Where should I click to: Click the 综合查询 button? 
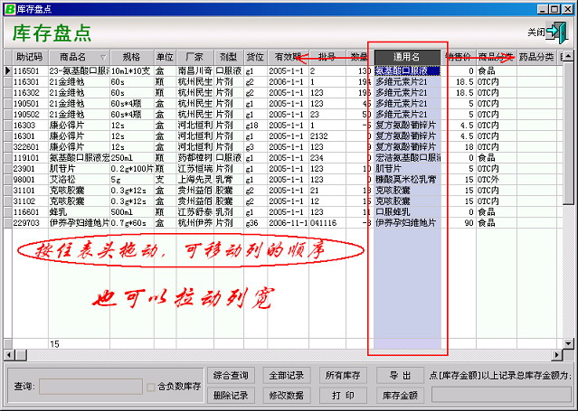231,375
